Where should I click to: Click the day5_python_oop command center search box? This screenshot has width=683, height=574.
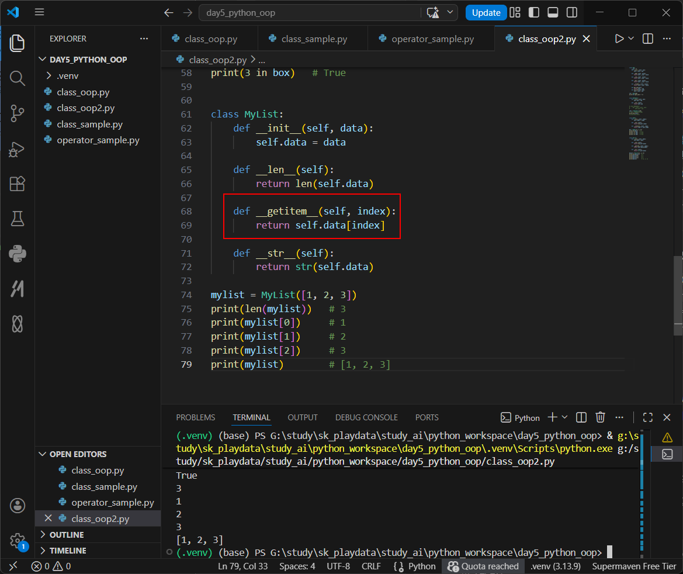click(310, 13)
